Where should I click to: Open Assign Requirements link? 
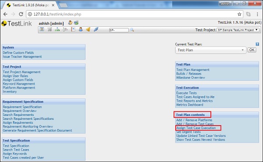click(x=18, y=122)
